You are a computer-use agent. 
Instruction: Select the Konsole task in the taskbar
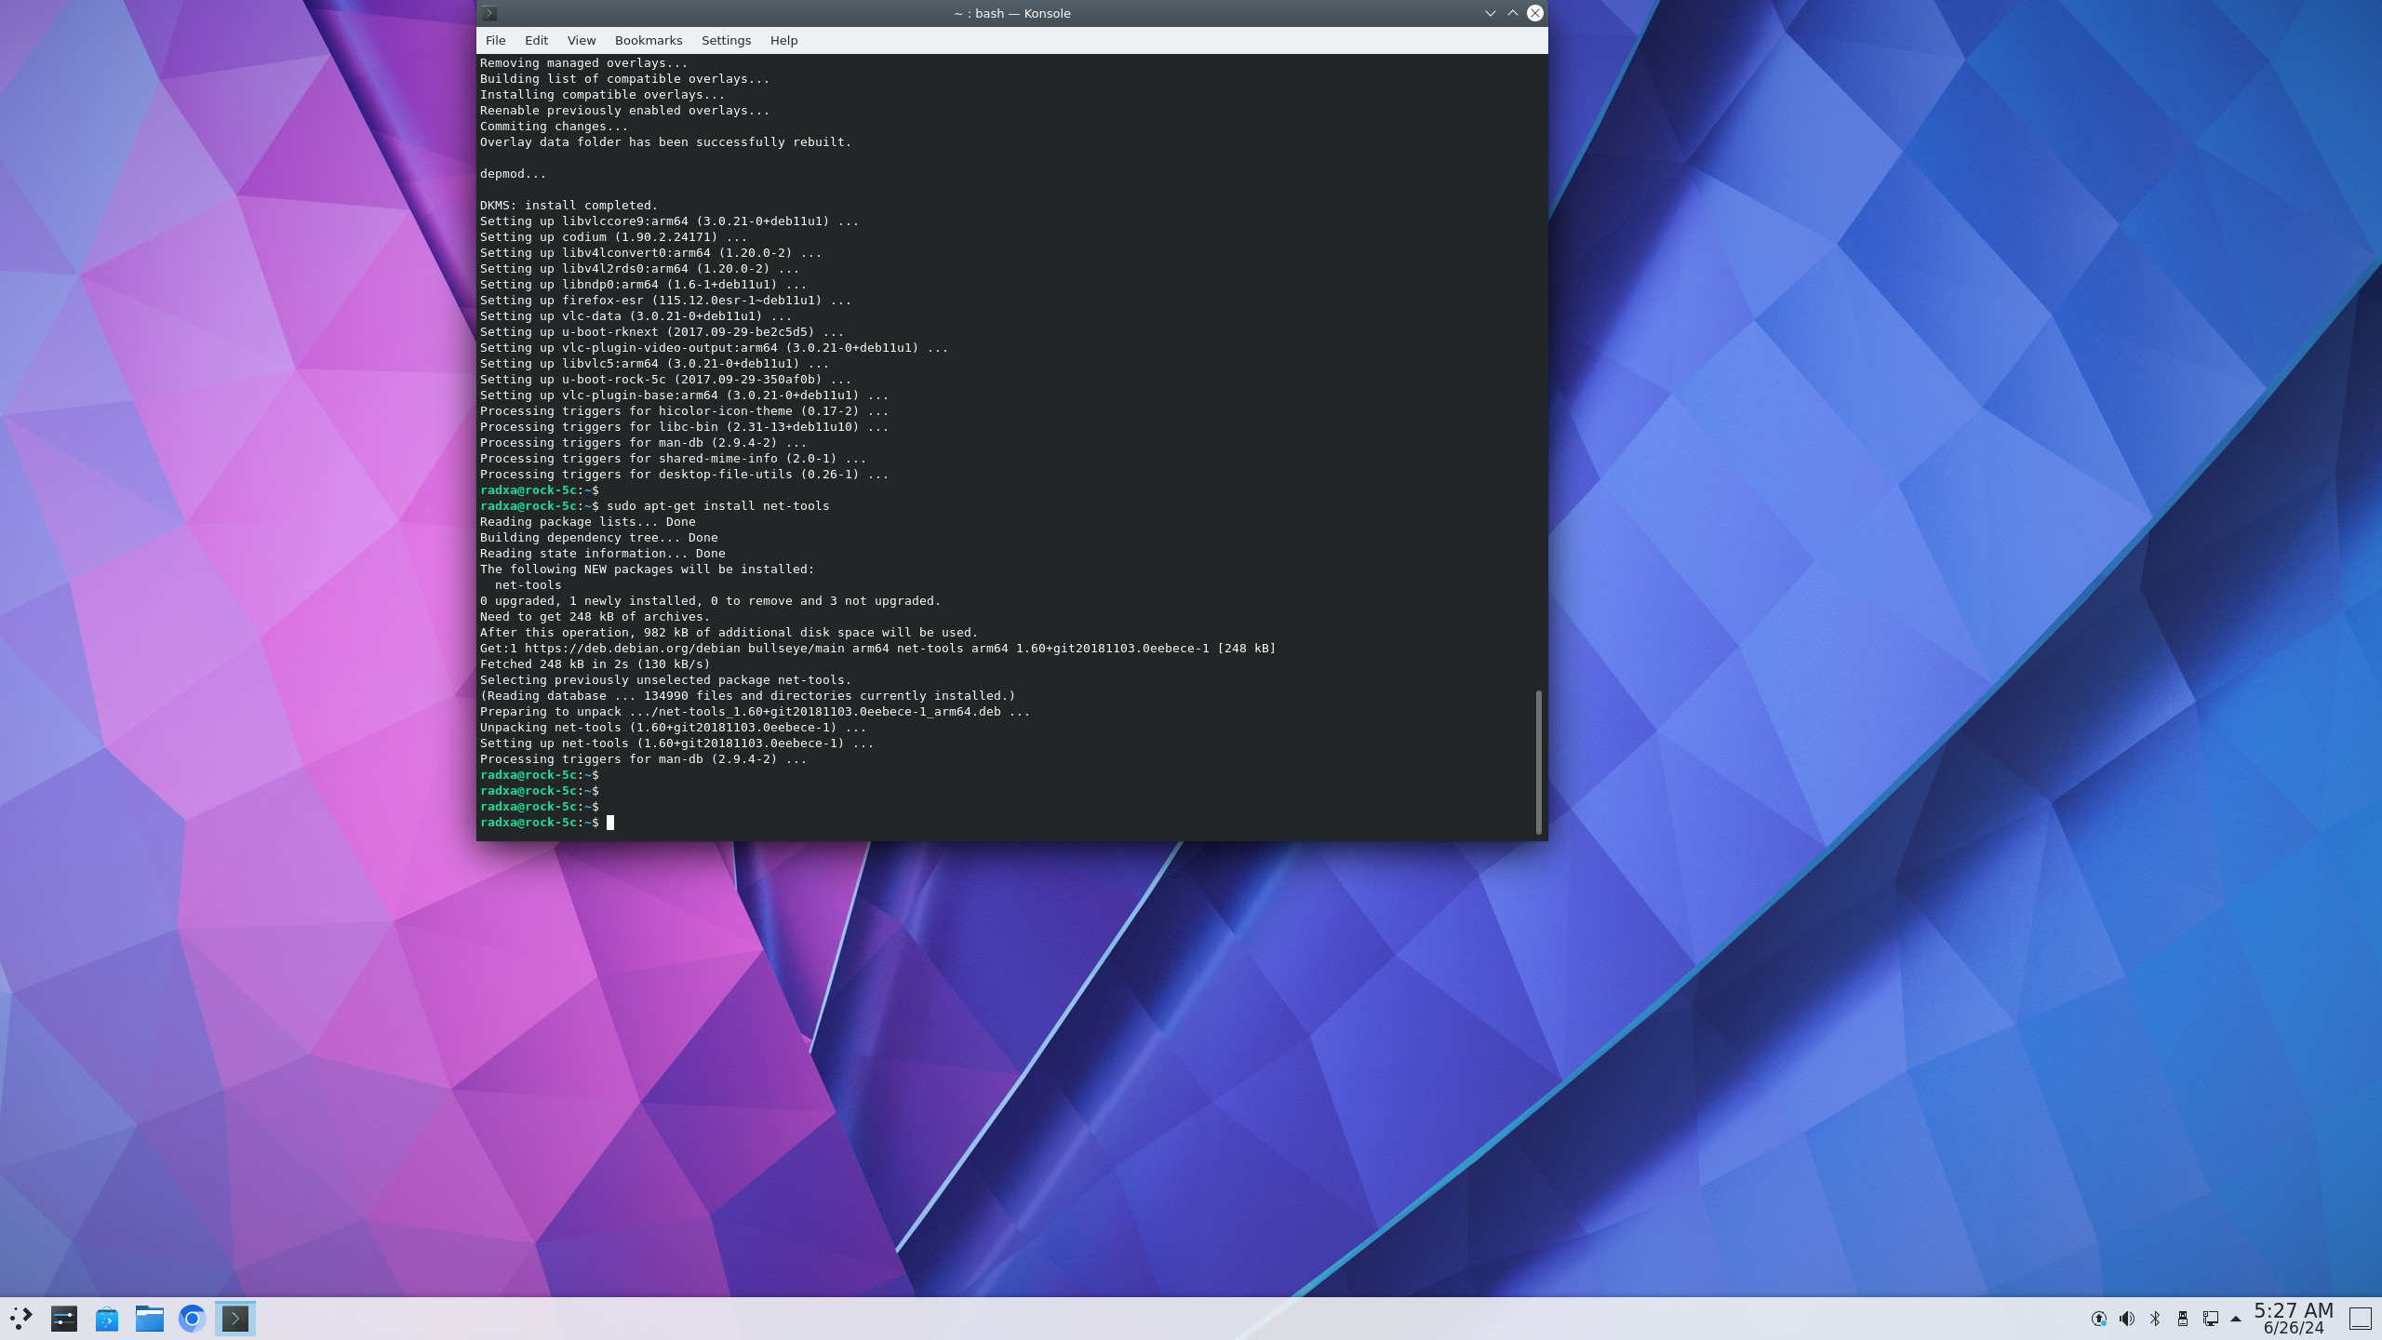click(234, 1318)
